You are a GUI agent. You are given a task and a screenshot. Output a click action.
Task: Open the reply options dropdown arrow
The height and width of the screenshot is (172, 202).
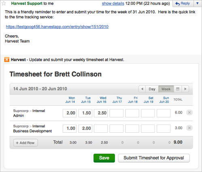click(198, 3)
